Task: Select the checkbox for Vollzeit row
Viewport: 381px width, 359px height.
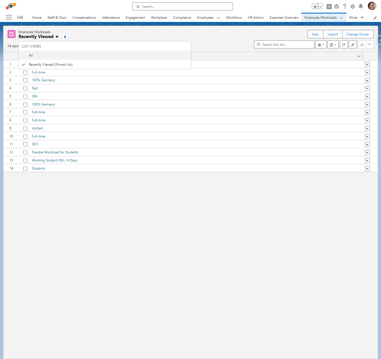Action: click(25, 129)
